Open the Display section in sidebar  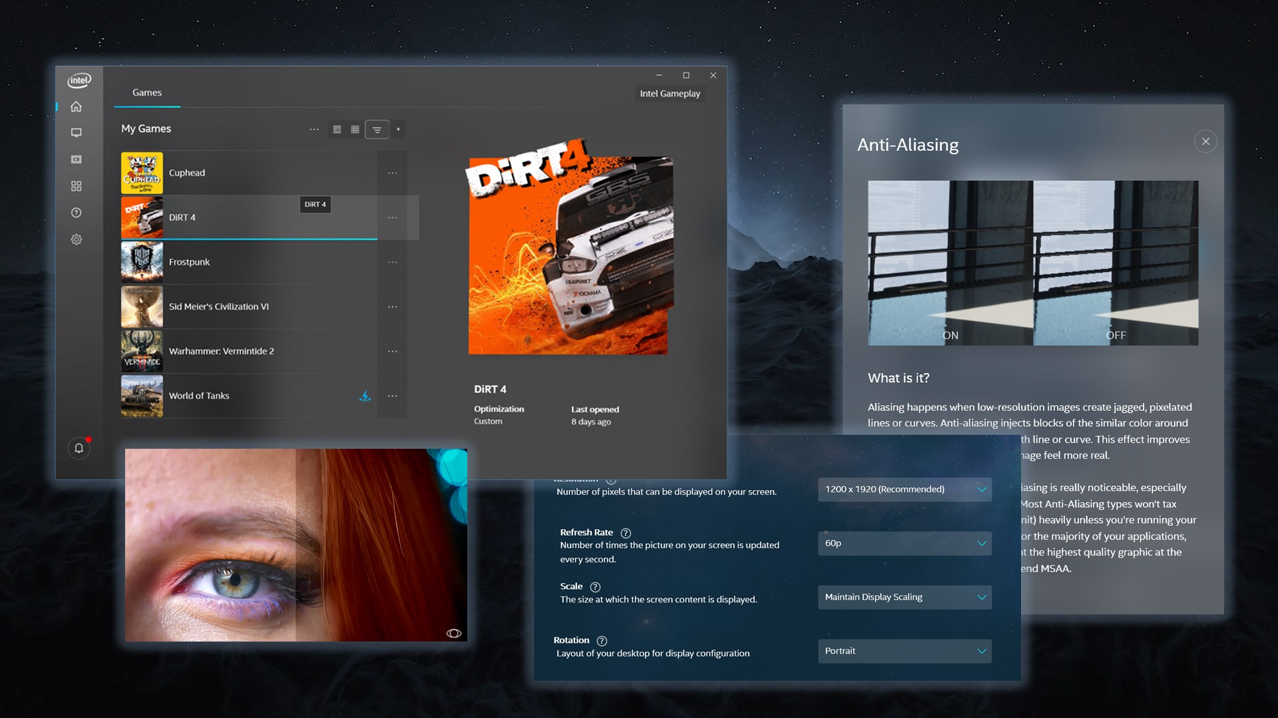pyautogui.click(x=77, y=133)
